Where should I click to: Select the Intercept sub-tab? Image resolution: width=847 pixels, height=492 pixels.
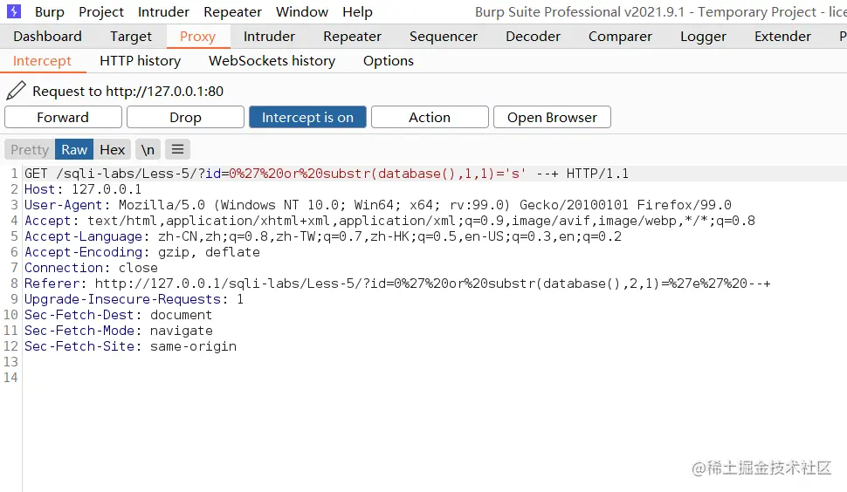point(42,61)
